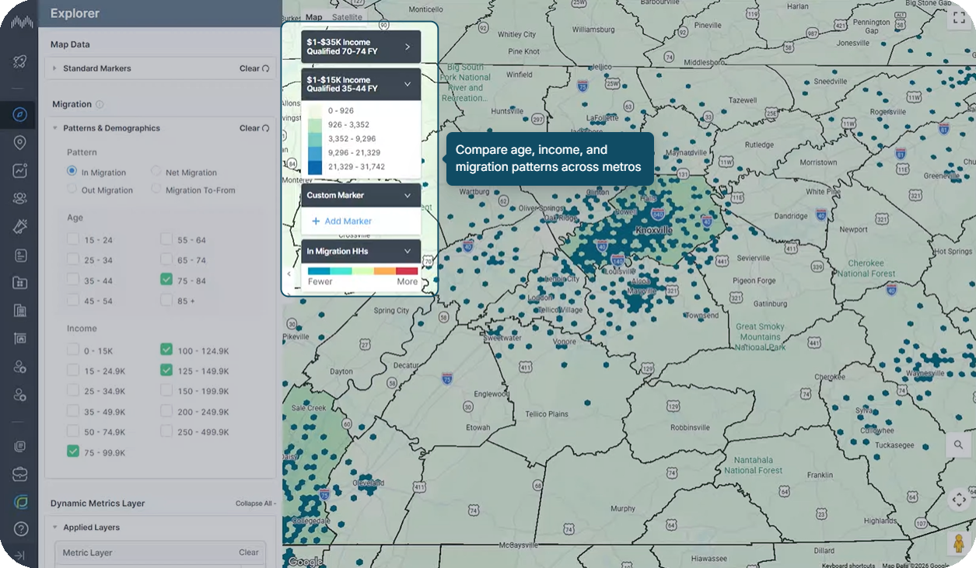Viewport: 976px width, 568px height.
Task: Click the Great Smoky Mountains National Park label
Action: (760, 337)
